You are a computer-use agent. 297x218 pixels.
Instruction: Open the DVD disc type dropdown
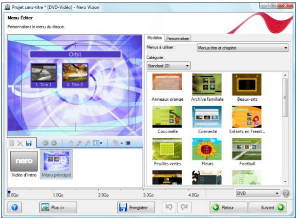coord(258,193)
